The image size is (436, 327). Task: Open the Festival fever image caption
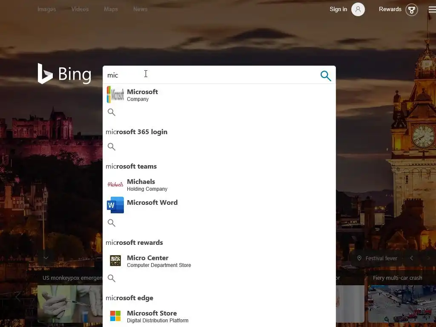[381, 258]
